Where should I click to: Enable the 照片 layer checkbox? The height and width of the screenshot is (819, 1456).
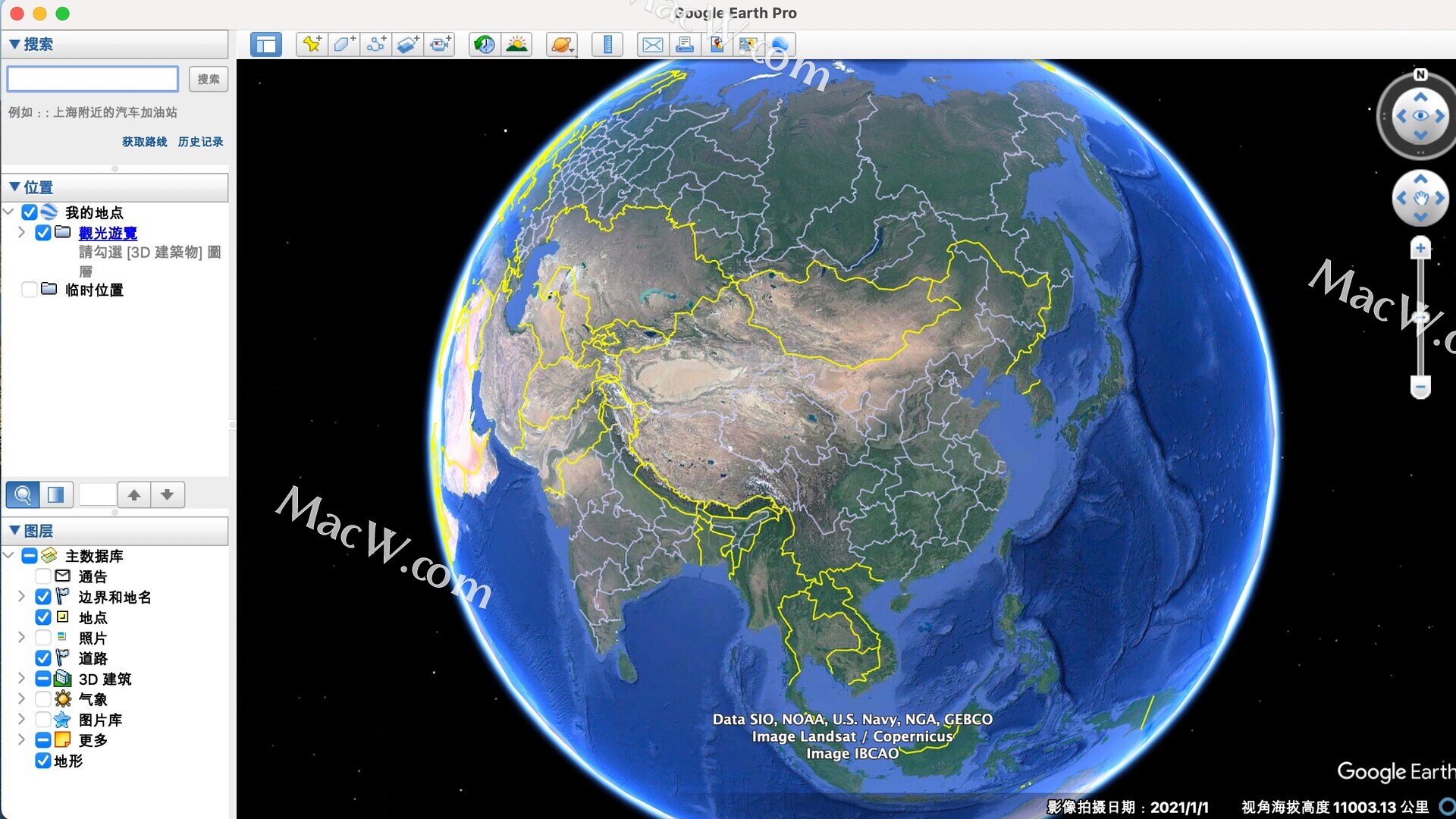point(43,638)
